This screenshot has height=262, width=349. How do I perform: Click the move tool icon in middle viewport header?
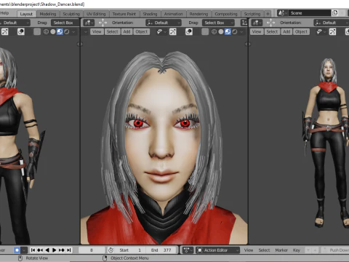pyautogui.click(x=103, y=23)
